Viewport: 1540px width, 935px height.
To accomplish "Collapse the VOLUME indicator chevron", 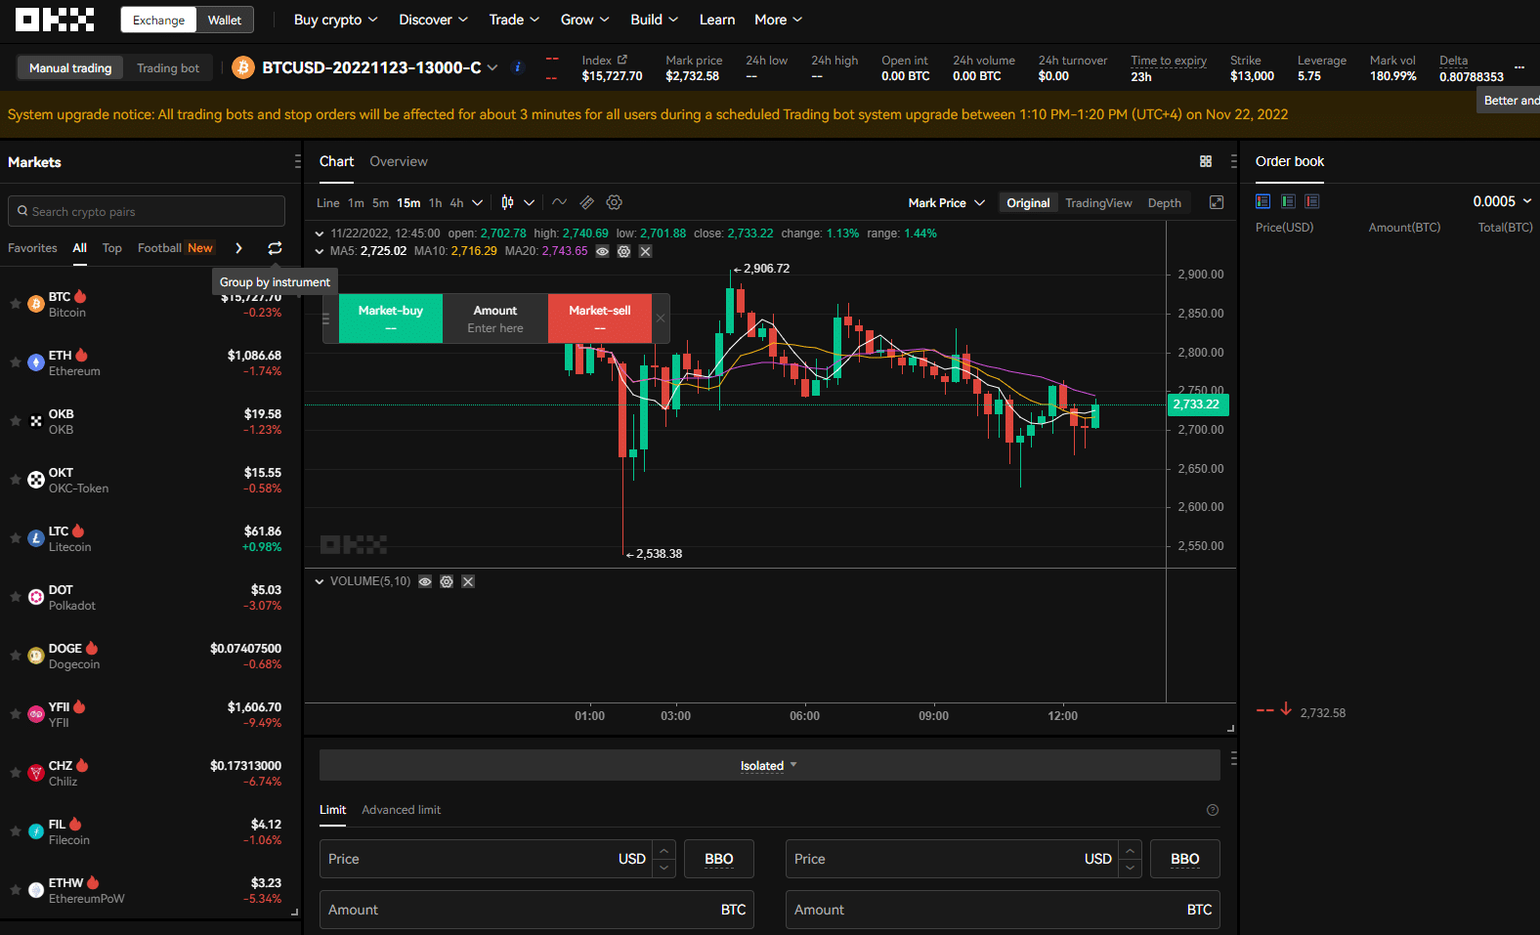I will [320, 581].
